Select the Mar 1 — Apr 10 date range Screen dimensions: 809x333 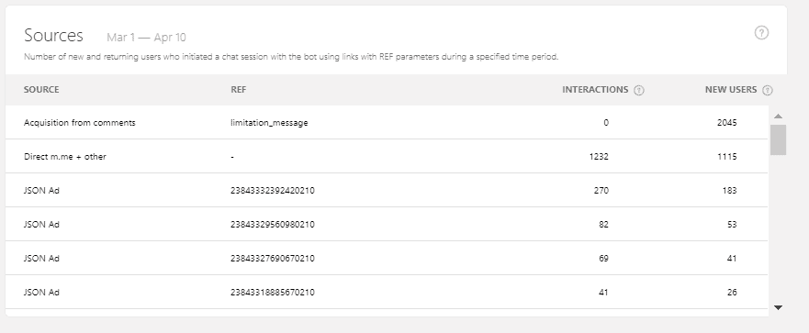tap(146, 37)
